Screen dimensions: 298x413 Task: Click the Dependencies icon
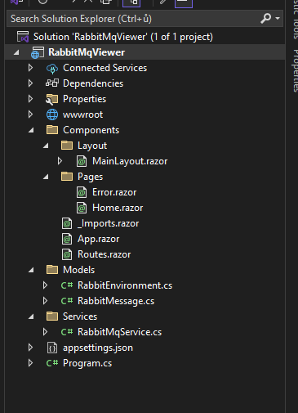pos(52,83)
